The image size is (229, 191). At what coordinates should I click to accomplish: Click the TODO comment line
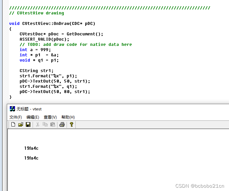tap(76, 45)
